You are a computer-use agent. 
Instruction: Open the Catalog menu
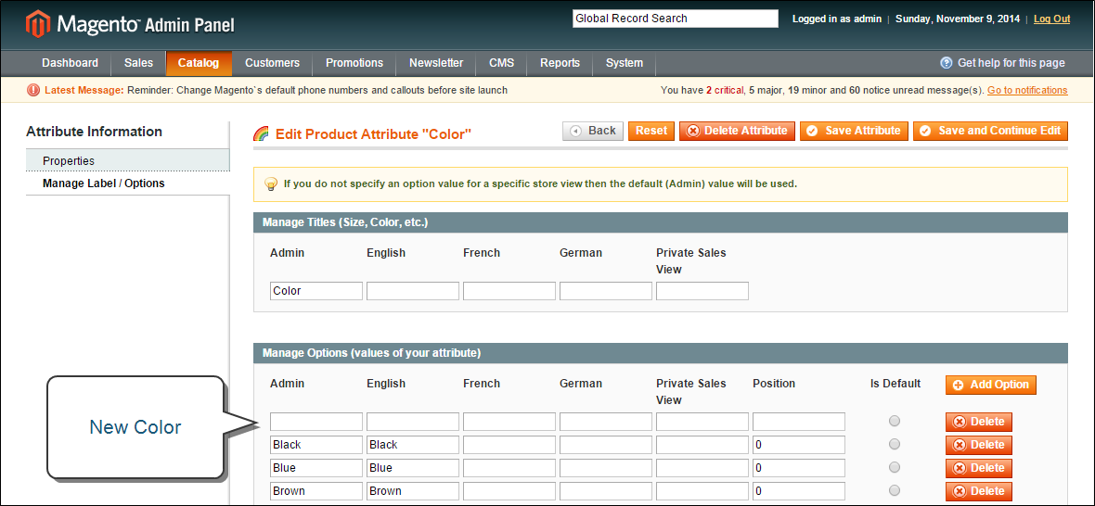coord(199,63)
